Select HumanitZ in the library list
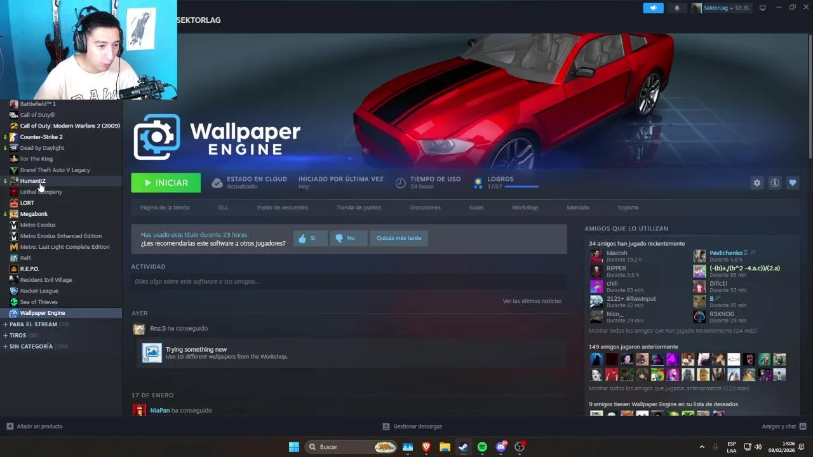The image size is (813, 457). (32, 181)
